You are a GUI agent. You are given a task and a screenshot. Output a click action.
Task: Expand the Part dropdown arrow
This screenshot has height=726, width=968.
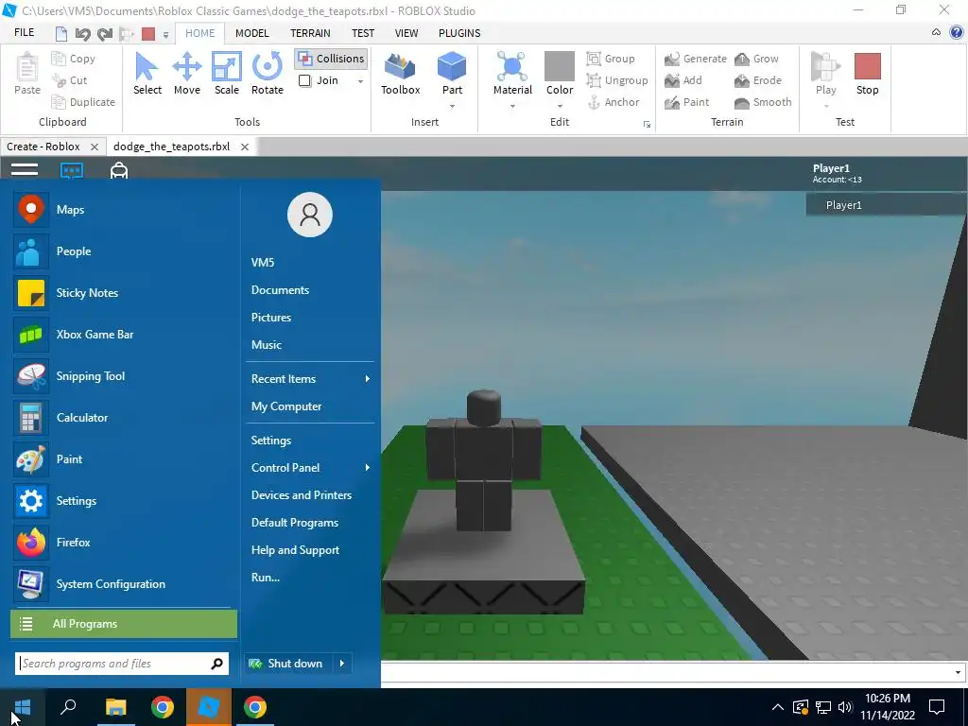(x=452, y=106)
